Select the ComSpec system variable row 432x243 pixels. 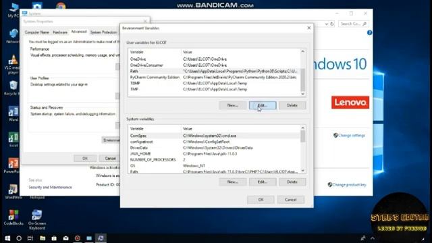coord(214,136)
